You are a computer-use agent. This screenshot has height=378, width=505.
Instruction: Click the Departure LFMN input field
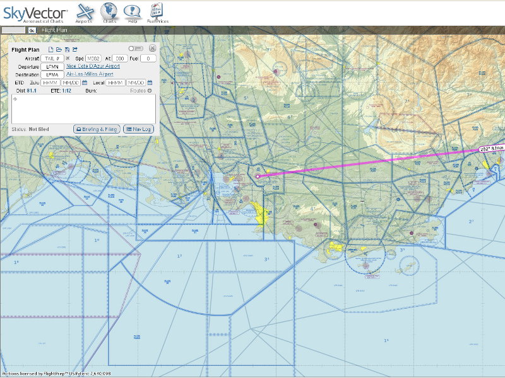[x=52, y=66]
